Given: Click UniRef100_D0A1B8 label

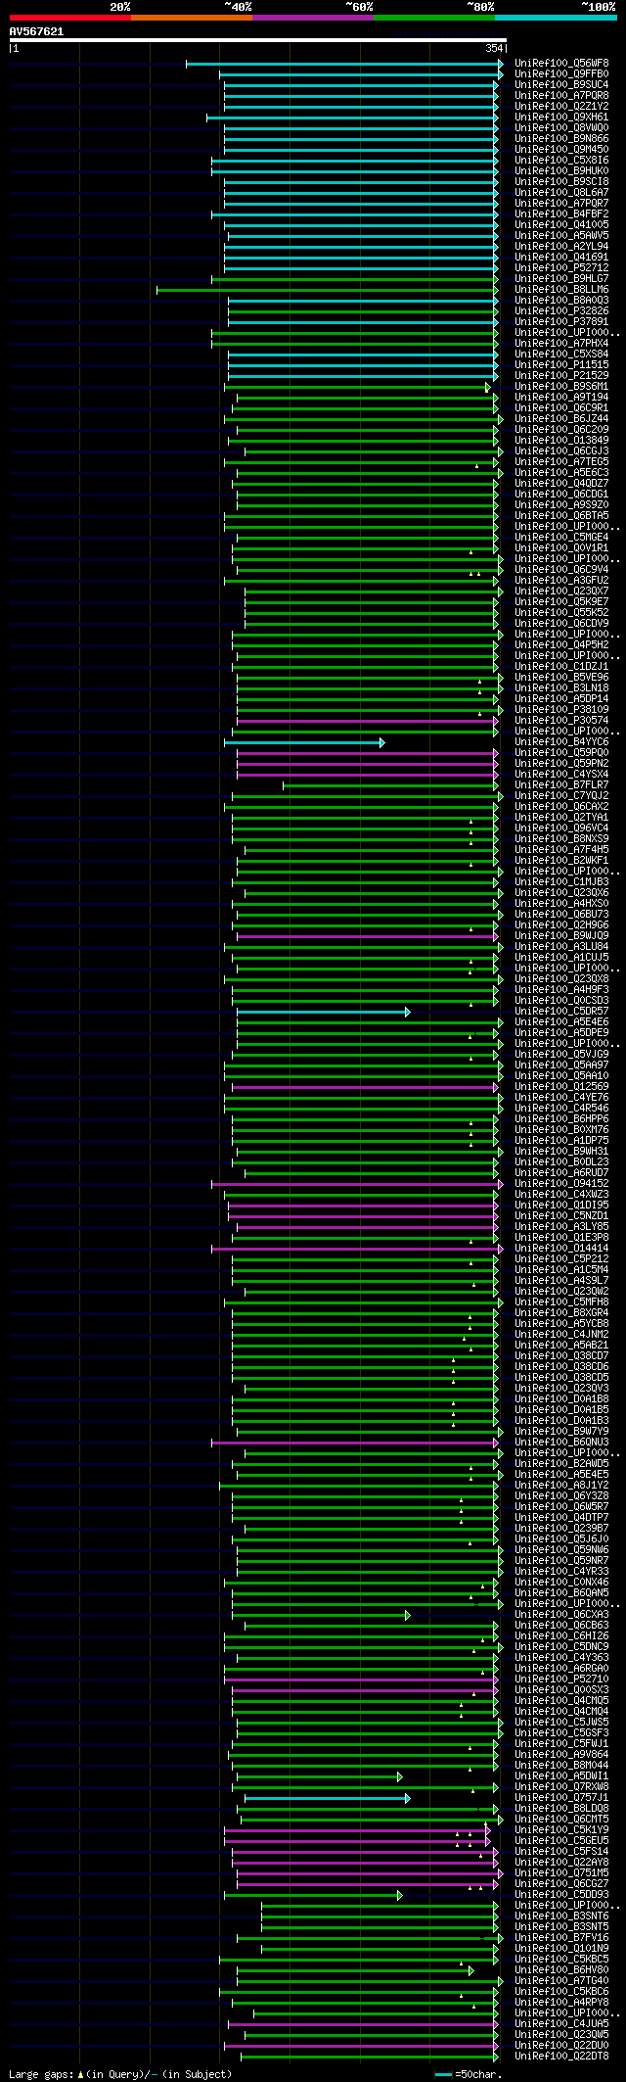Looking at the screenshot, I should 561,1399.
